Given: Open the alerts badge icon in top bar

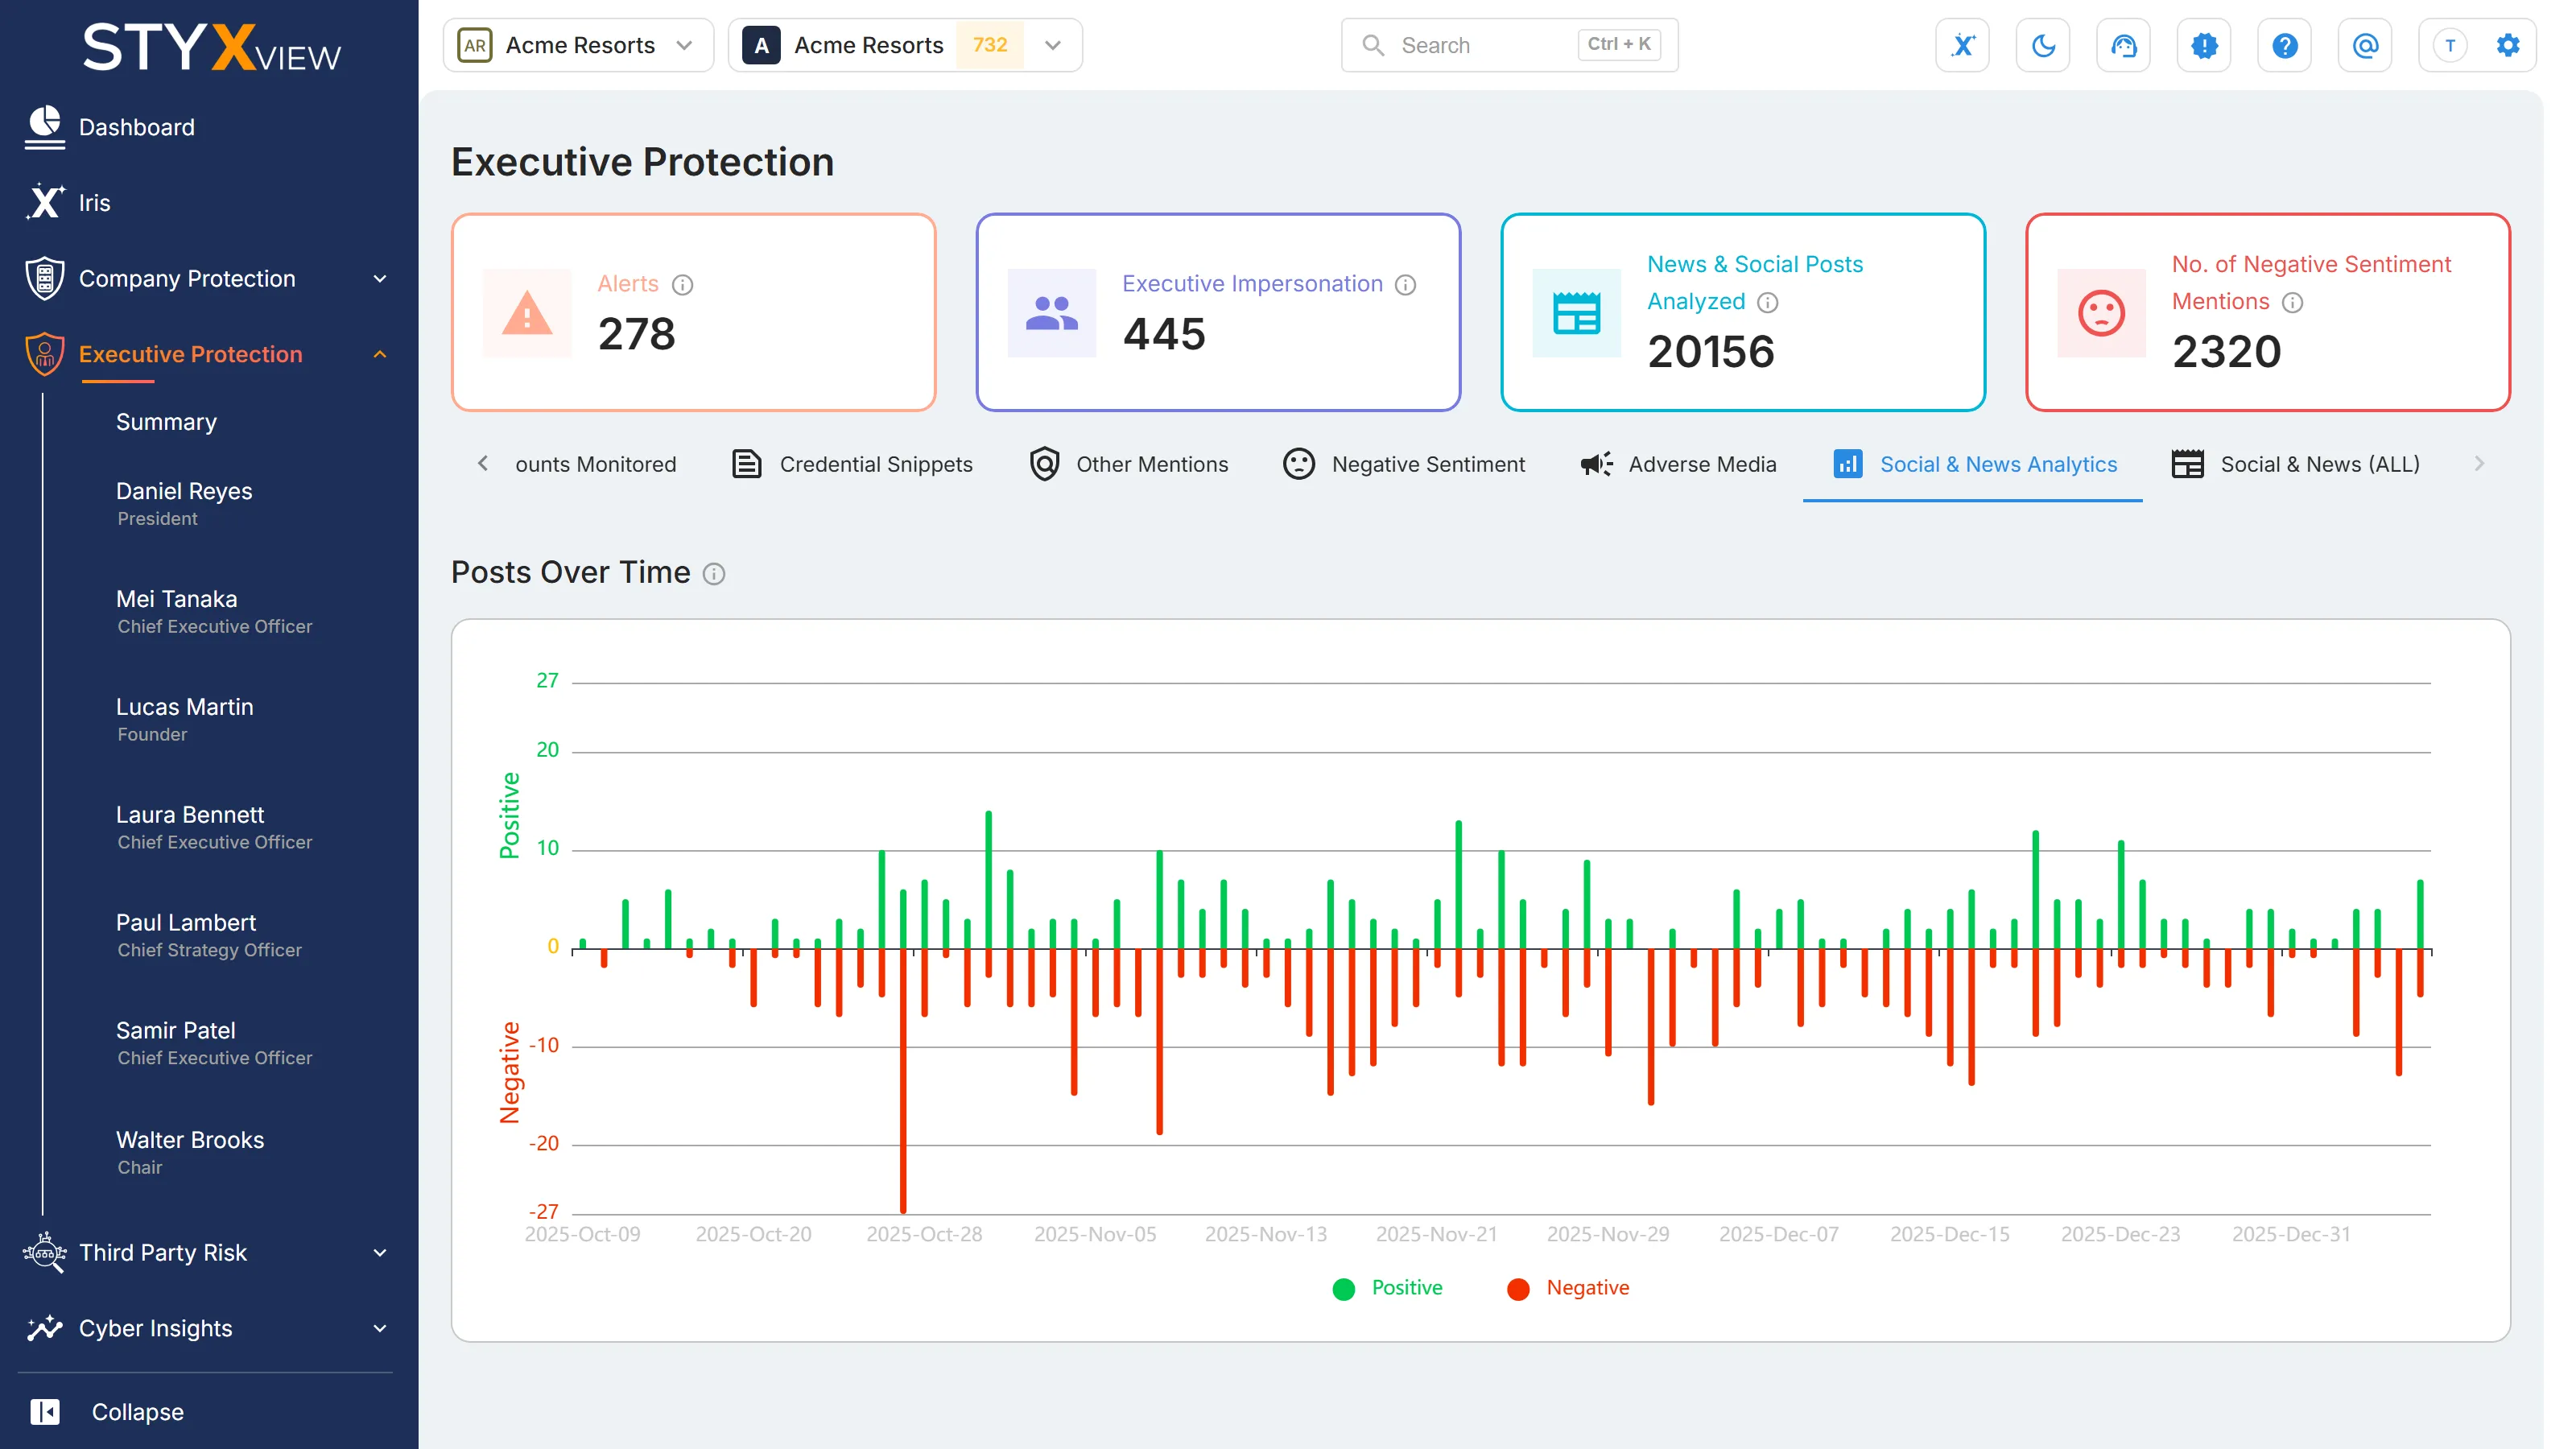Looking at the screenshot, I should click(2204, 45).
